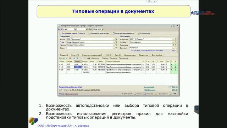Click the small icon right of the Руб link
The image size is (227, 128).
click(x=176, y=50)
